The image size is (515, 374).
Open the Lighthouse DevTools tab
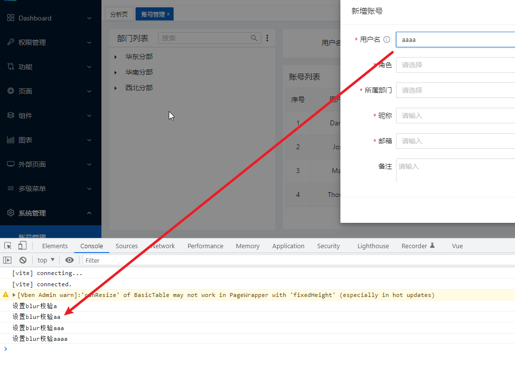pyautogui.click(x=373, y=246)
